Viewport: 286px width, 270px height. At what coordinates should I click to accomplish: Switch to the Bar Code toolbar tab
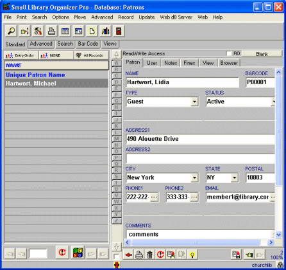coord(88,44)
